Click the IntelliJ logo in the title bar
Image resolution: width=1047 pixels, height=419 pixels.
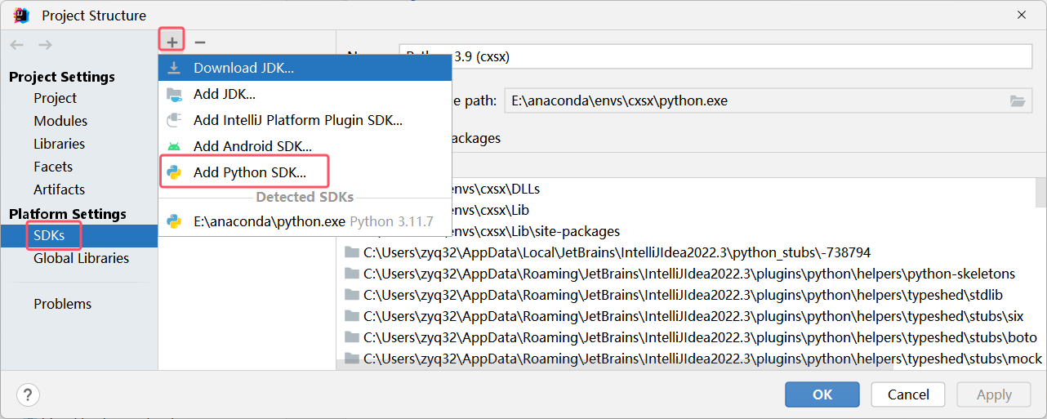point(21,15)
